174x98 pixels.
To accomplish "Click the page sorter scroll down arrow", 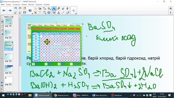I will [20, 91].
